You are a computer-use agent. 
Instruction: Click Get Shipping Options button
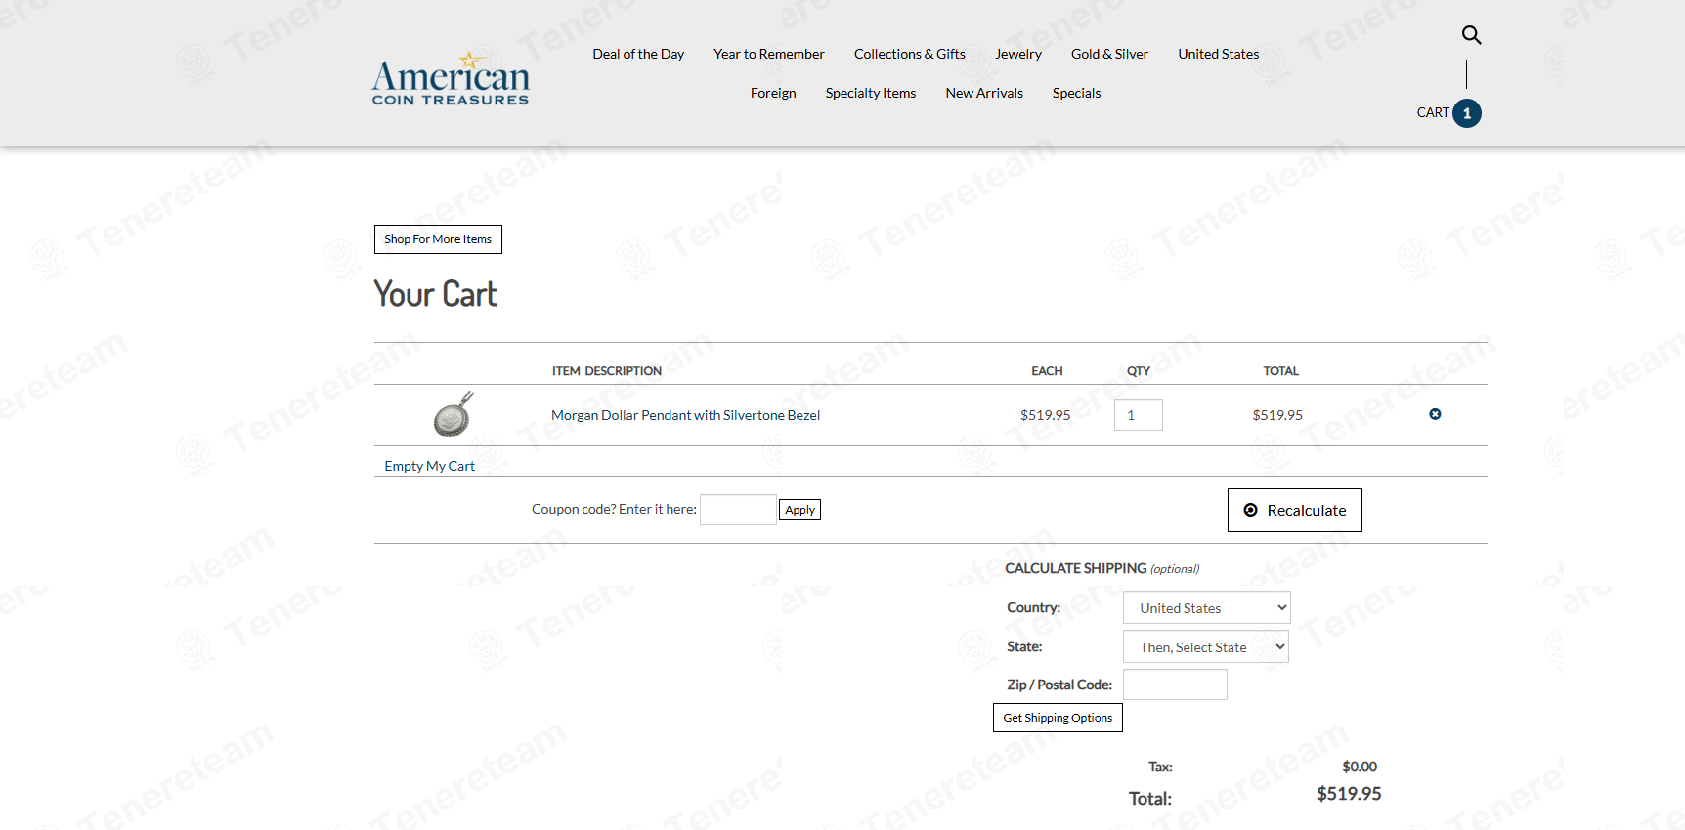coord(1058,718)
